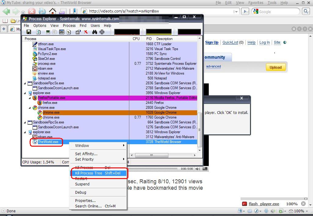313x216 pixels.
Task: Open the browser Tools menu
Action: click(x=272, y=3)
